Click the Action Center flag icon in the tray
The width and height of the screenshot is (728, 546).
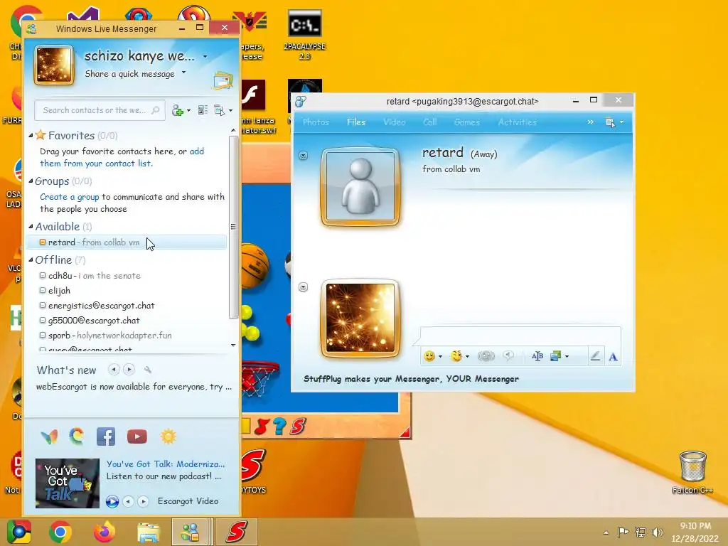click(623, 532)
